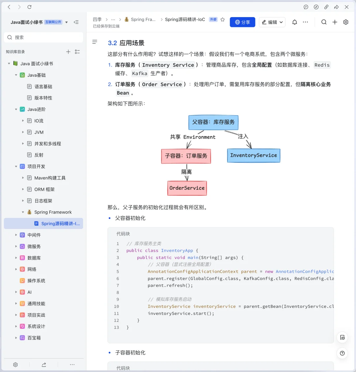Click the 分享 share button
Viewport: 356px width, 372px height.
pos(242,22)
